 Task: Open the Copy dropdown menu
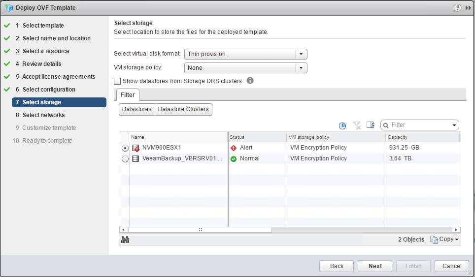(x=449, y=239)
